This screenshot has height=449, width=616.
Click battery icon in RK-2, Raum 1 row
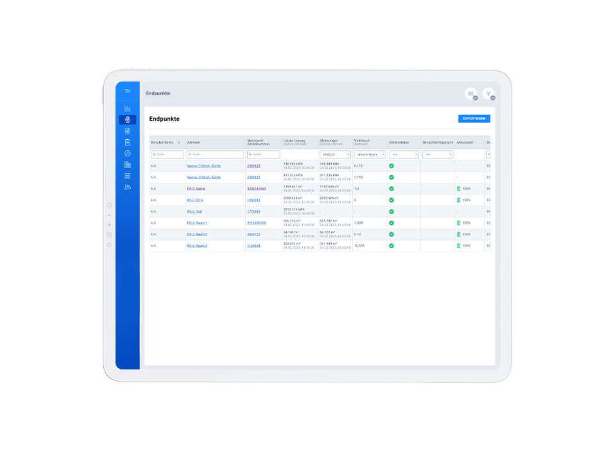coord(458,223)
